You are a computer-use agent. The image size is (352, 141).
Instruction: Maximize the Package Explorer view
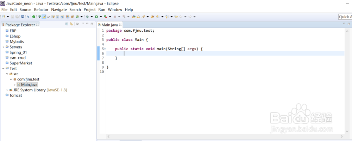92,24
